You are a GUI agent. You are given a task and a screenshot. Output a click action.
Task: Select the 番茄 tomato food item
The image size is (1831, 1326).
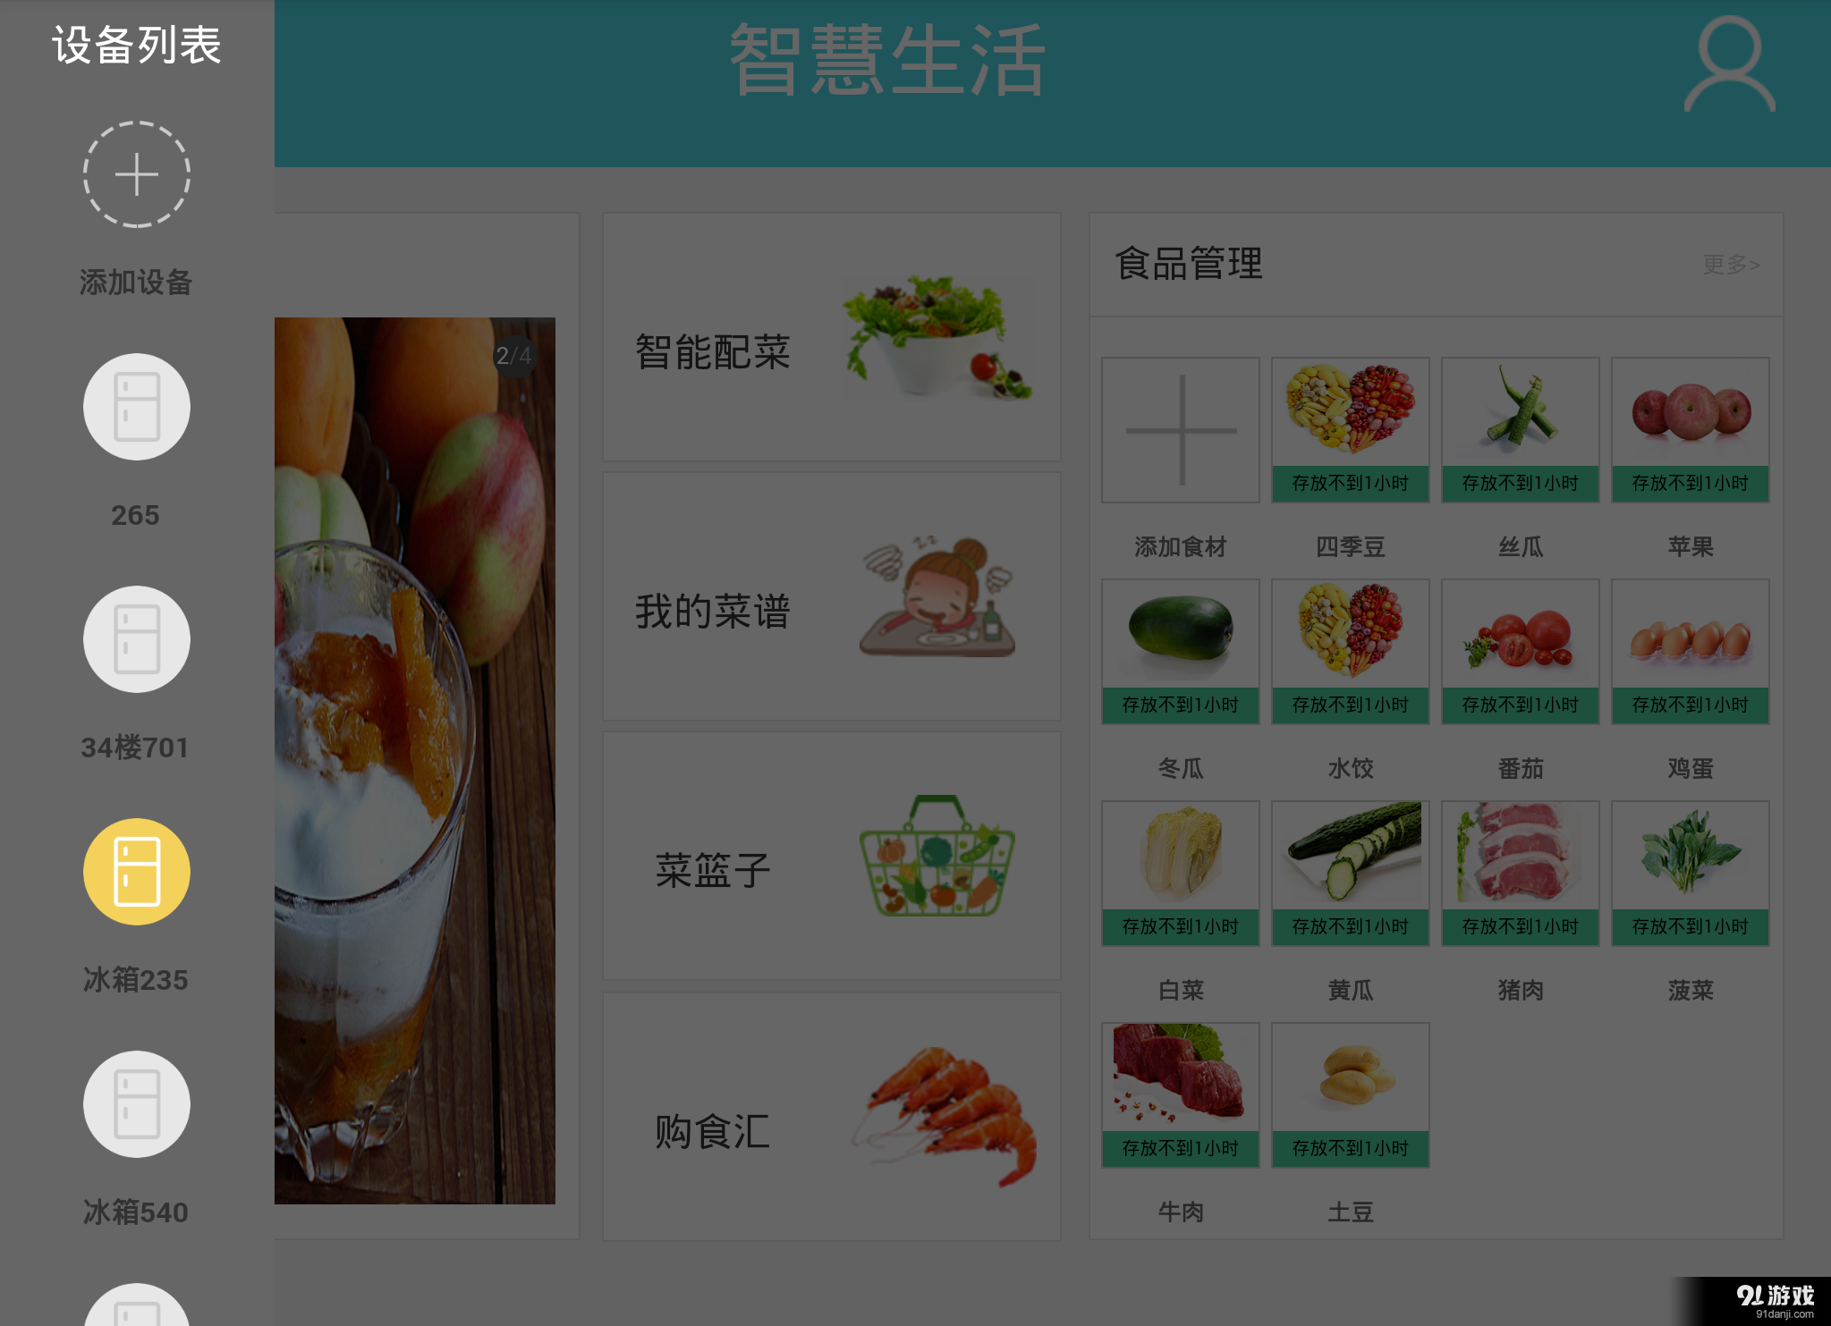[x=1521, y=652]
